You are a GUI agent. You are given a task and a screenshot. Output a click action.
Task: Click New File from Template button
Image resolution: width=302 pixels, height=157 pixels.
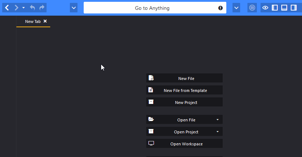(x=184, y=90)
